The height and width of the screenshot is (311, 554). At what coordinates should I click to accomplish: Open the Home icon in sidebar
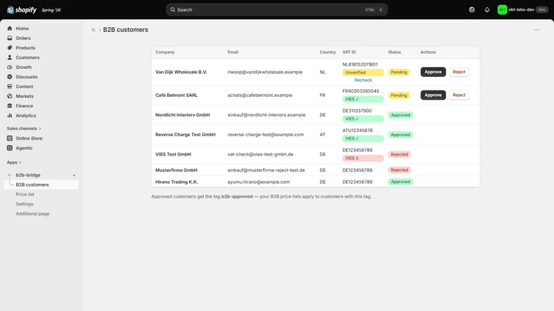tap(10, 28)
